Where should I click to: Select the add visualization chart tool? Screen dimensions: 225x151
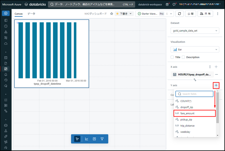(x=86, y=139)
